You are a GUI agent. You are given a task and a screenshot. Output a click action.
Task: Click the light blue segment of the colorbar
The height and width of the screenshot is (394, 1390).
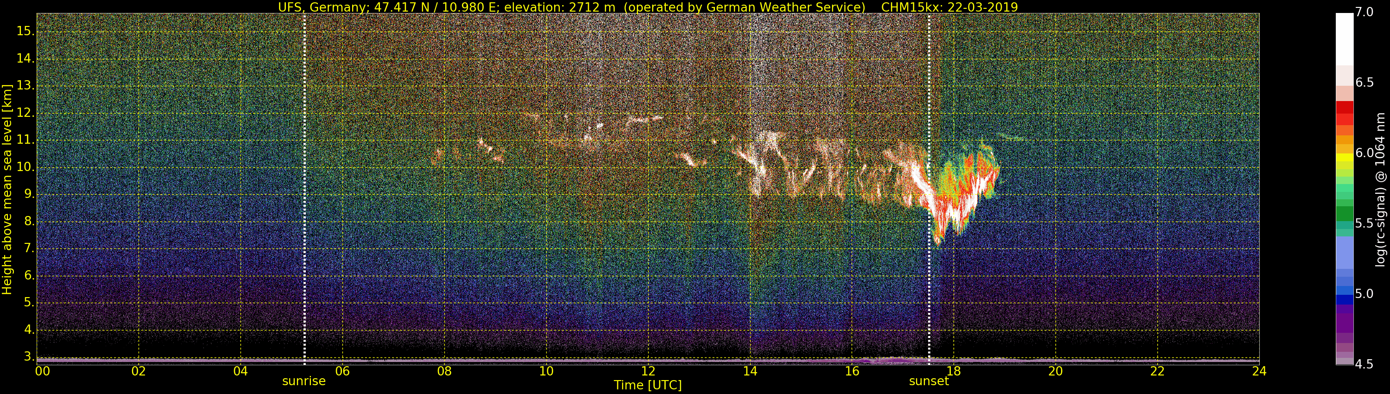[x=1344, y=253]
